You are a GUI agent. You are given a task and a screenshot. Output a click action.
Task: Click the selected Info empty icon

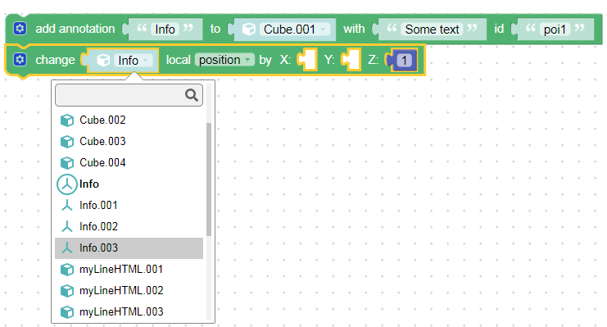[67, 184]
